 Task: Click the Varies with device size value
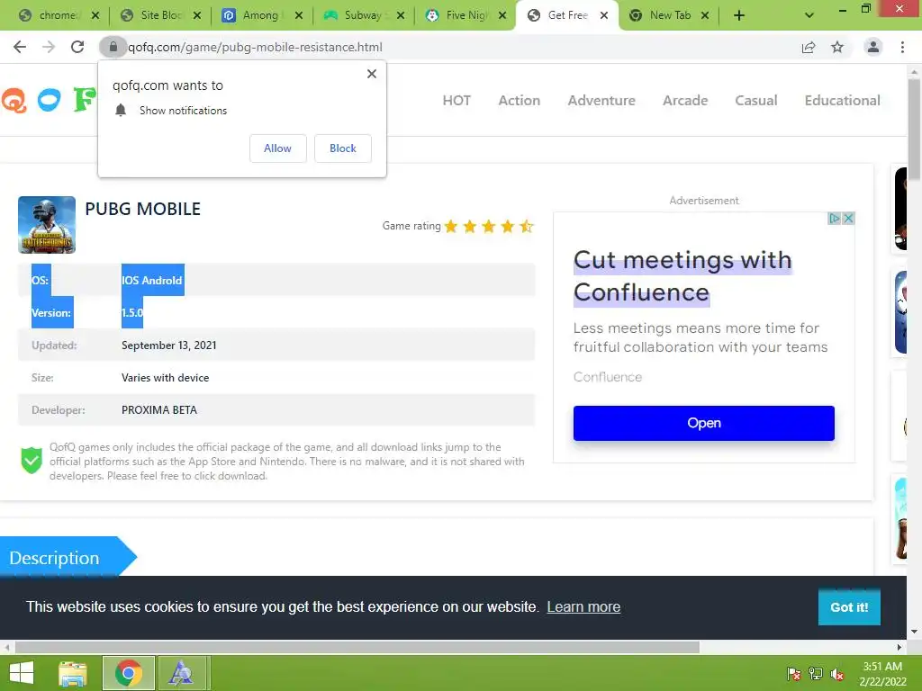coord(166,378)
